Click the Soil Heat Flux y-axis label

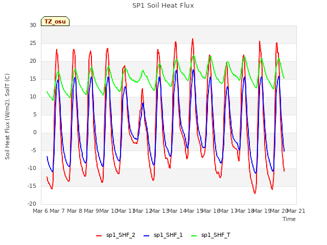(x=7, y=116)
